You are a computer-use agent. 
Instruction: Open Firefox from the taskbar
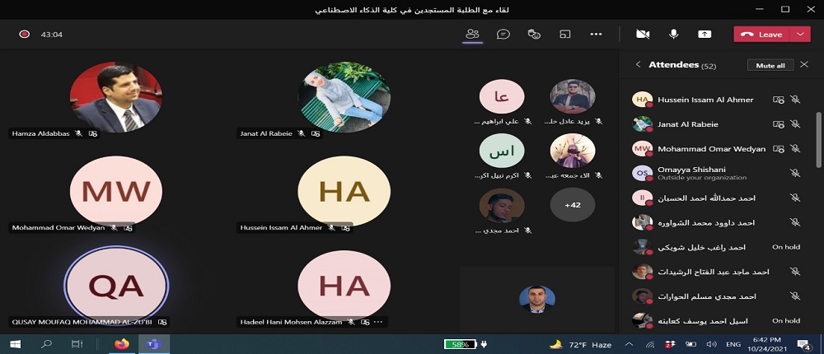[x=123, y=343]
